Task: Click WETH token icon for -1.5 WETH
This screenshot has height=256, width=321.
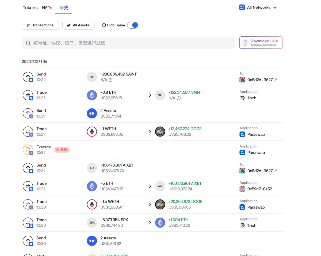Action: coord(92,205)
